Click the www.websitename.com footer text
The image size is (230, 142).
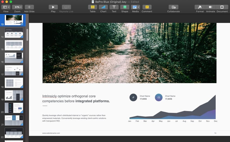tap(51, 133)
